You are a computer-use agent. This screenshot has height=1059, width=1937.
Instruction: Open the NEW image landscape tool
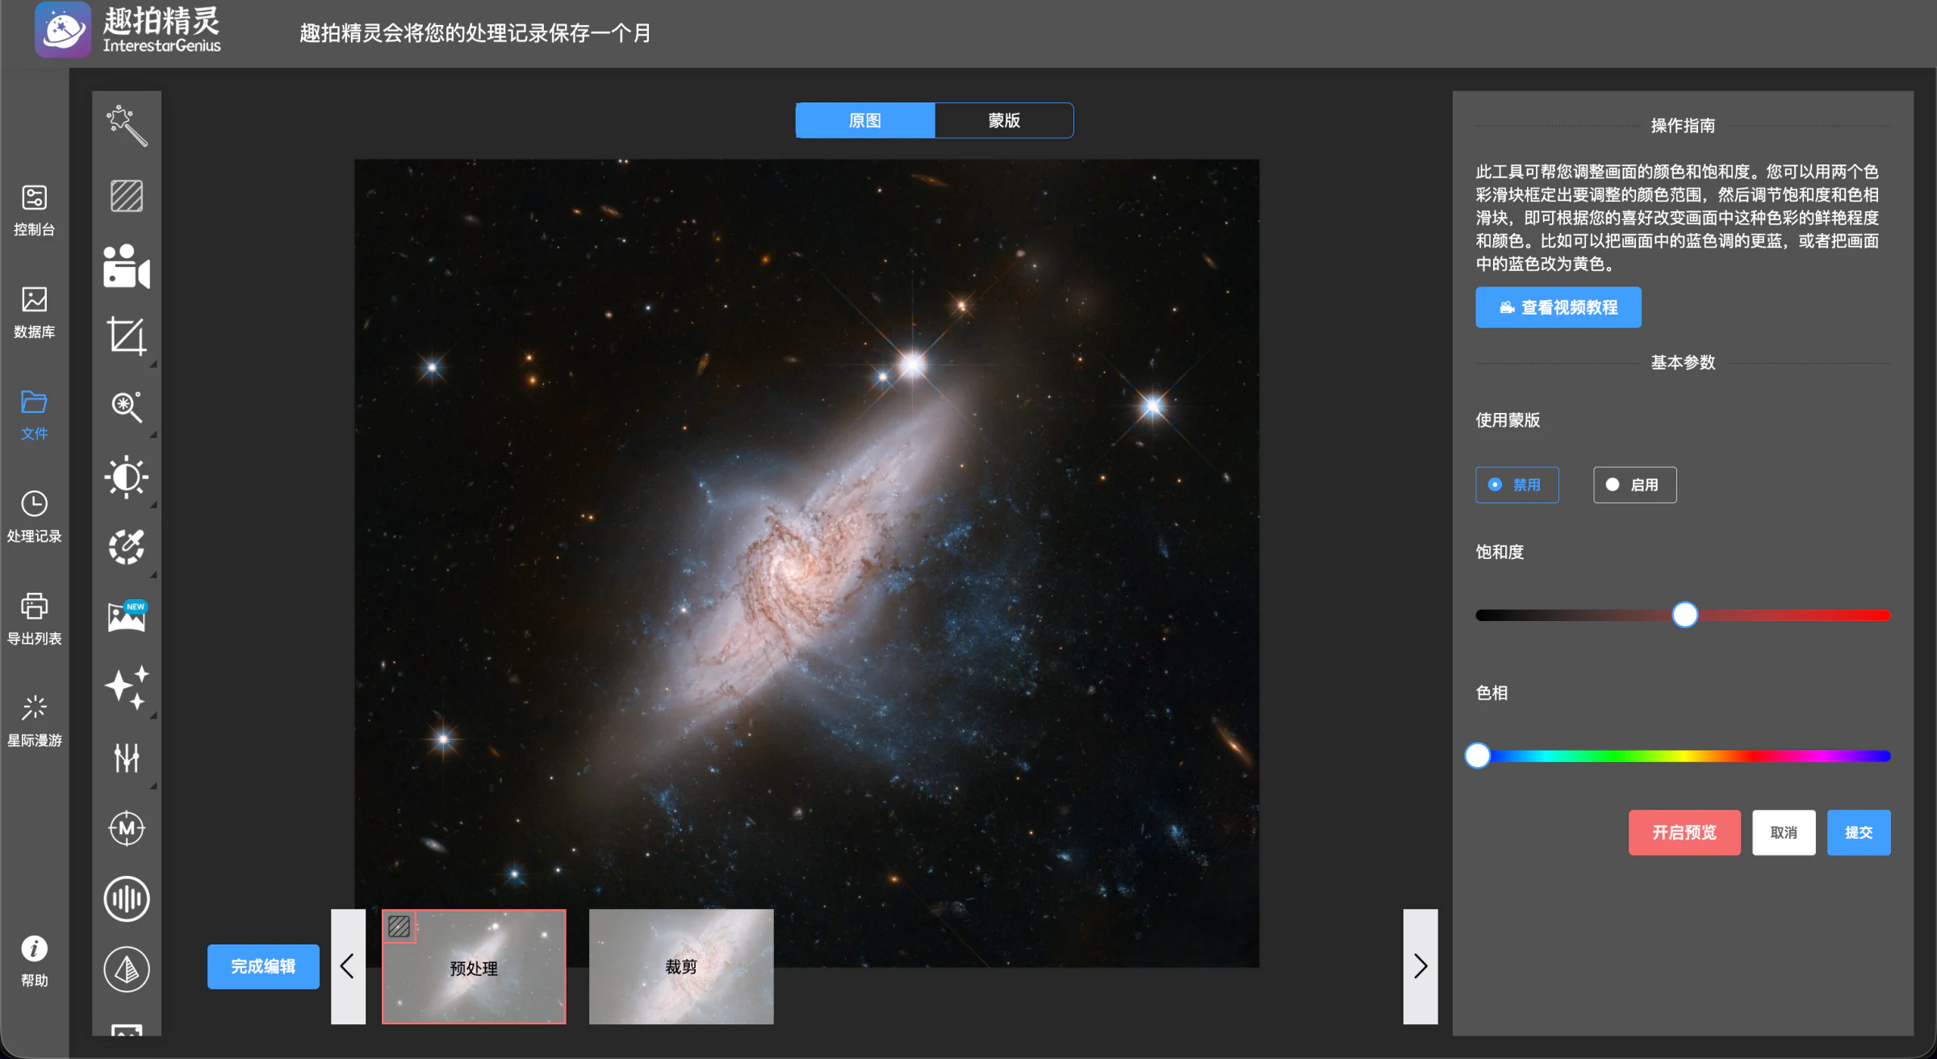pyautogui.click(x=127, y=617)
